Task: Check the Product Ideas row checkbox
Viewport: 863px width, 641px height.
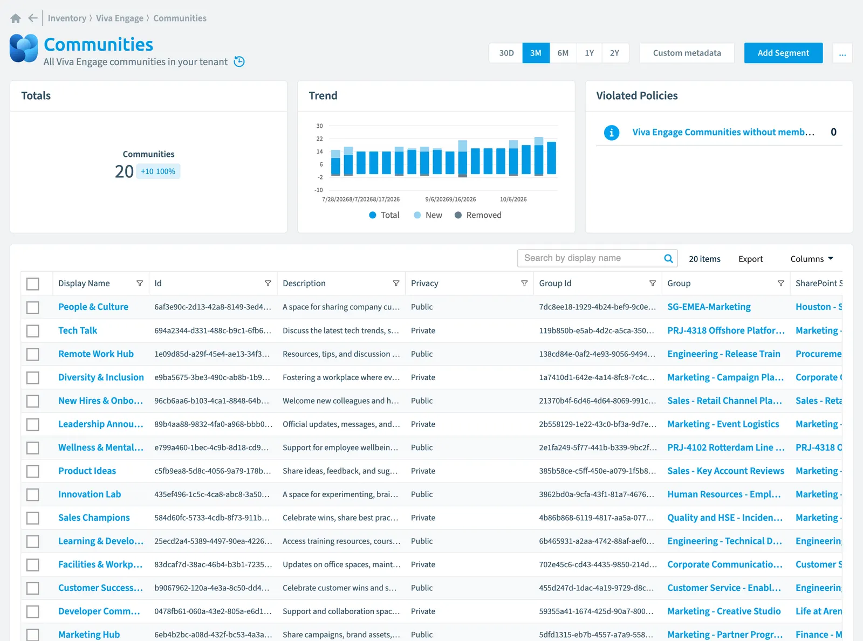Action: pos(33,471)
